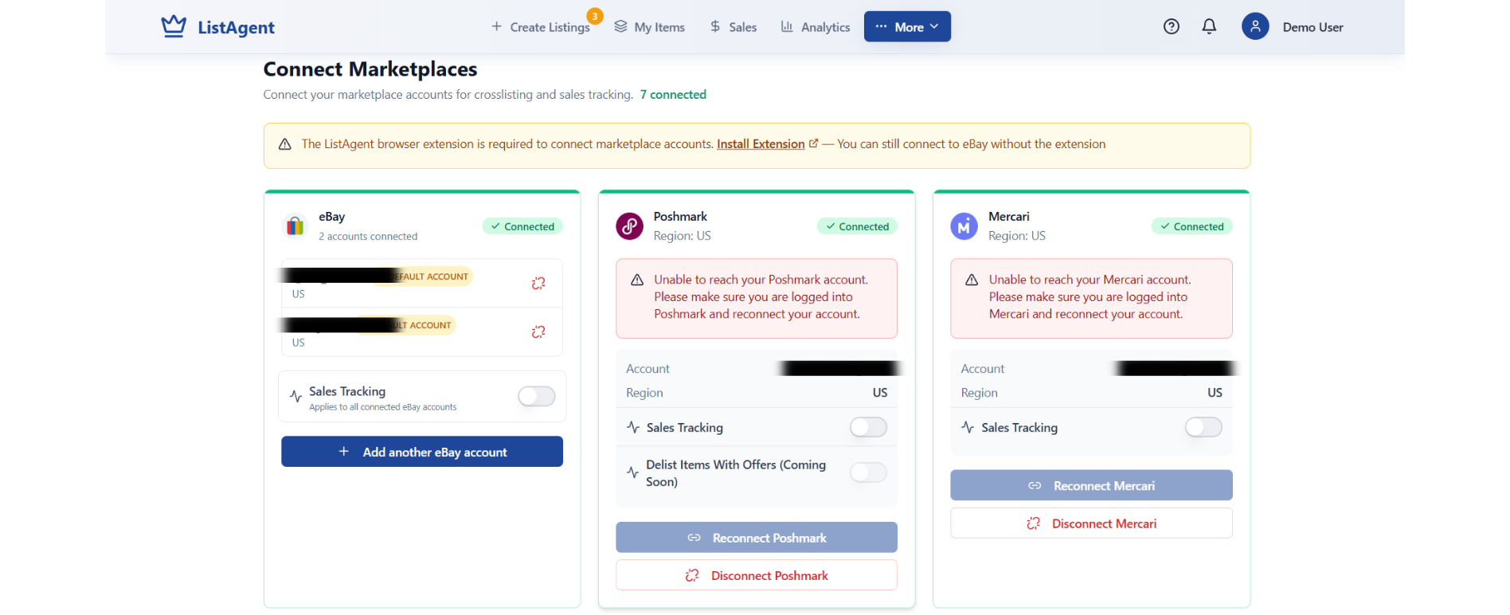Toggle eBay Sales Tracking switch
The image size is (1510, 615).
coord(537,396)
